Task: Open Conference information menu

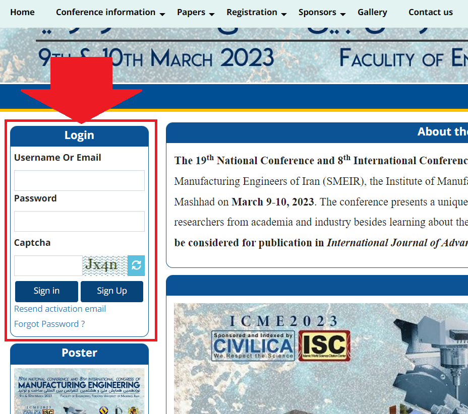Action: [106, 12]
